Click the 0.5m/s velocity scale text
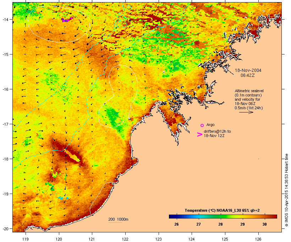Screen dimensions: 291x242 (249, 108)
